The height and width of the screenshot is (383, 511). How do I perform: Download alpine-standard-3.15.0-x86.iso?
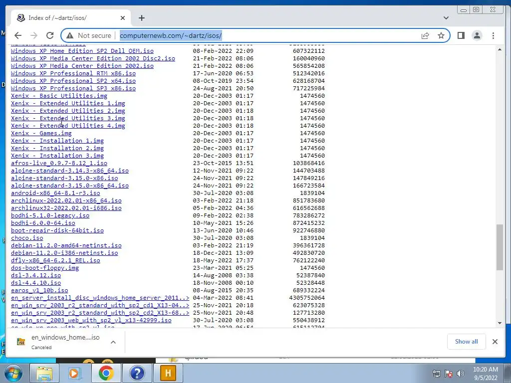point(64,178)
